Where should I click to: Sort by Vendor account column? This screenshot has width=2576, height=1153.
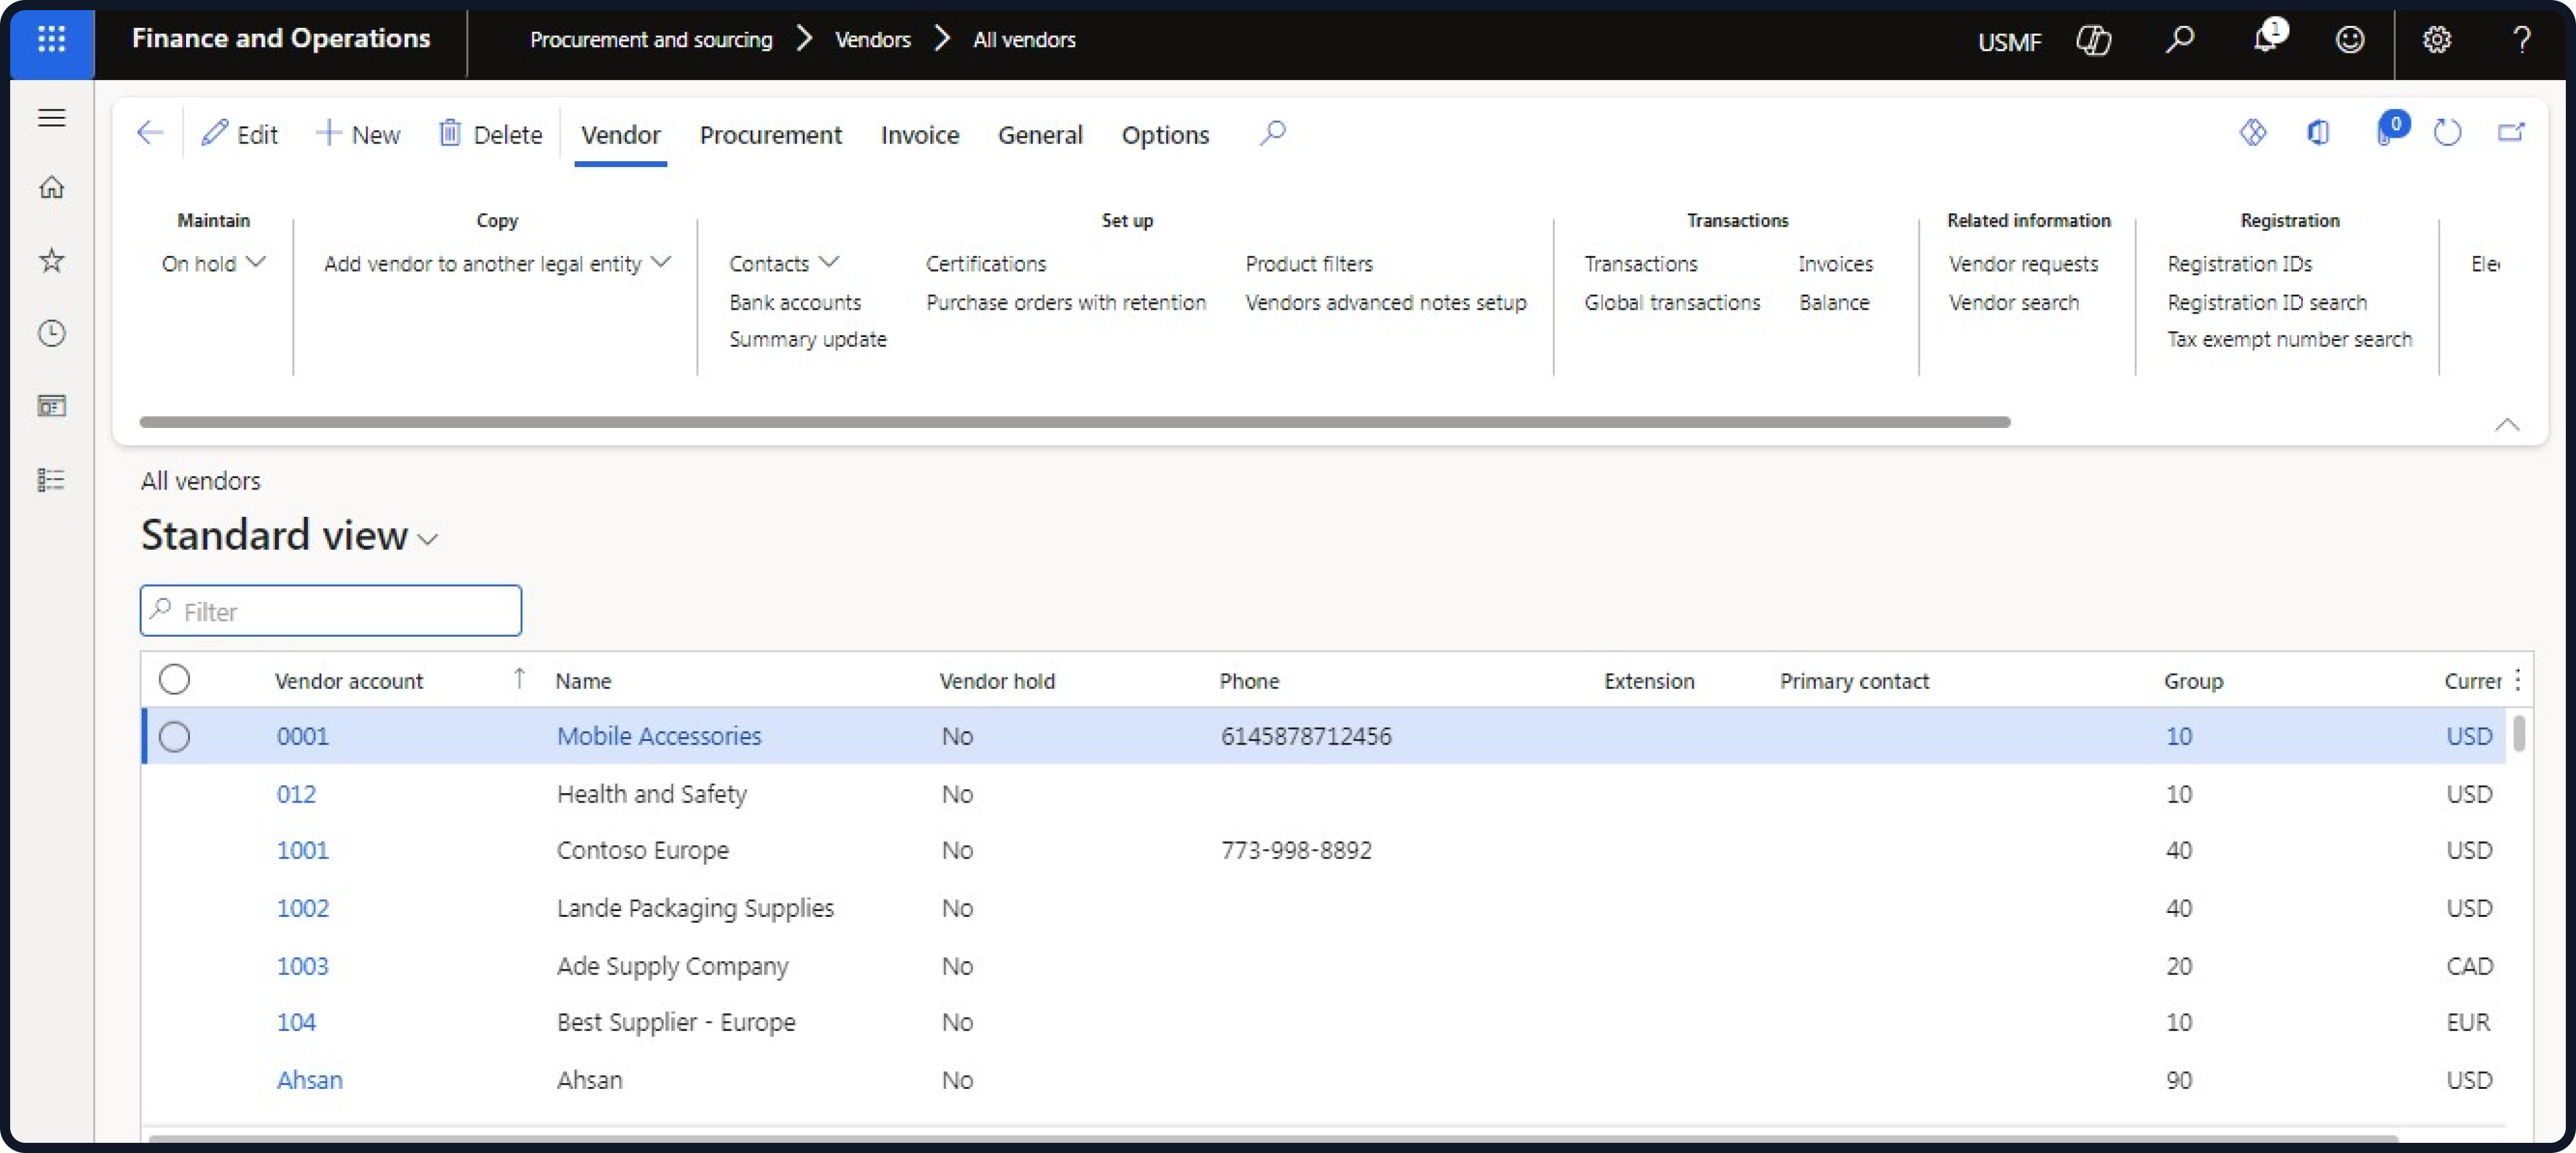click(x=348, y=681)
